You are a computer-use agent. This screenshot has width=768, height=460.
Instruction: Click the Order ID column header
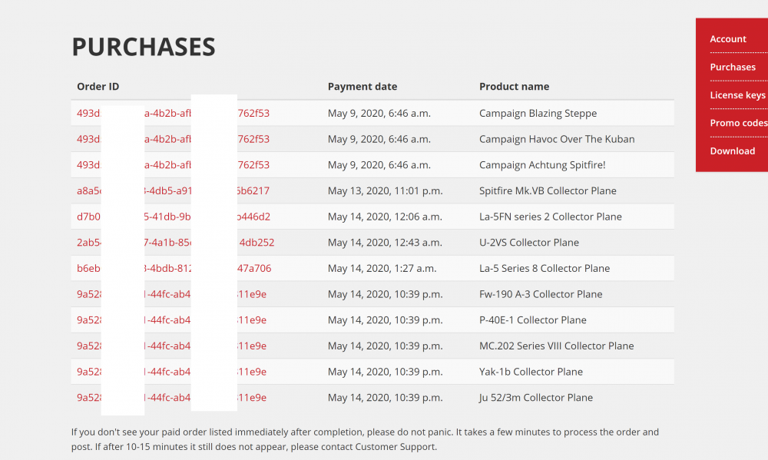[98, 87]
